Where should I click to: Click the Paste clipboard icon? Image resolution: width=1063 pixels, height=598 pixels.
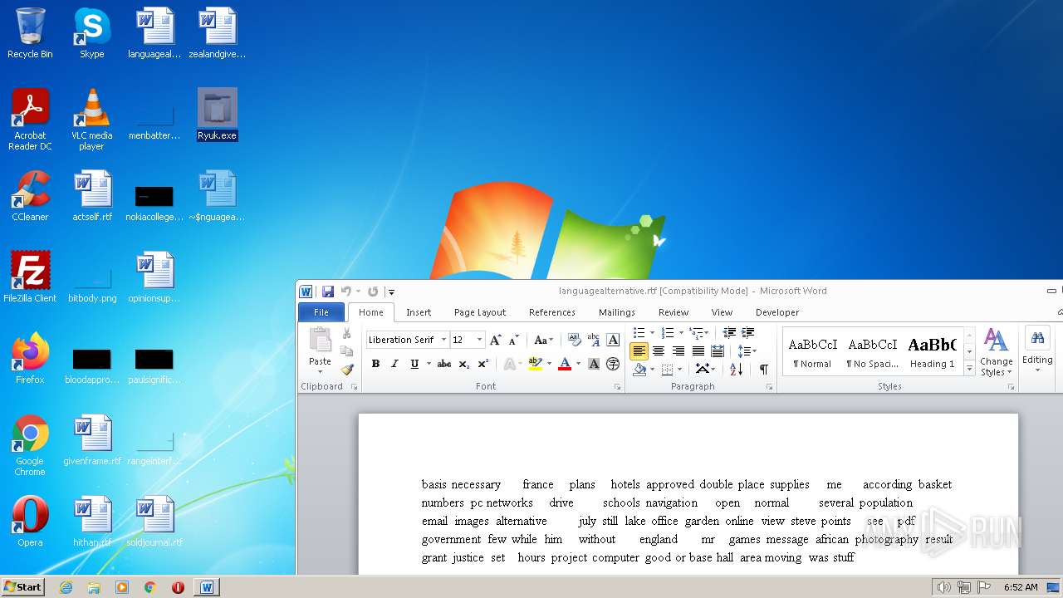coord(320,340)
